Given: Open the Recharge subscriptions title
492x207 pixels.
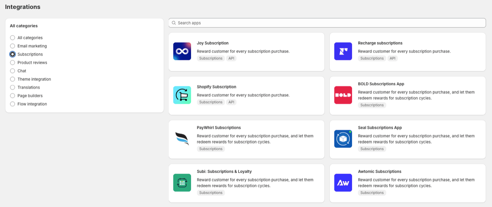Looking at the screenshot, I should click(380, 43).
